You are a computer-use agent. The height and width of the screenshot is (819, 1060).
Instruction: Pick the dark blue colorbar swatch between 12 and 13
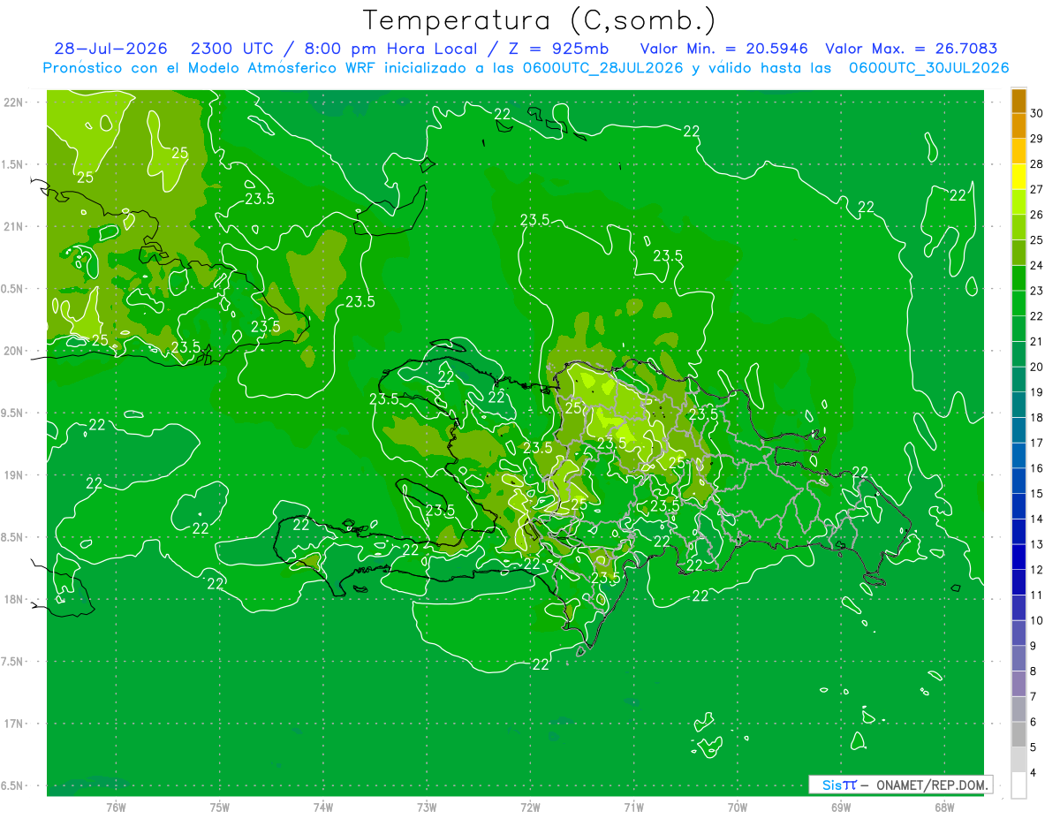[x=1018, y=557]
